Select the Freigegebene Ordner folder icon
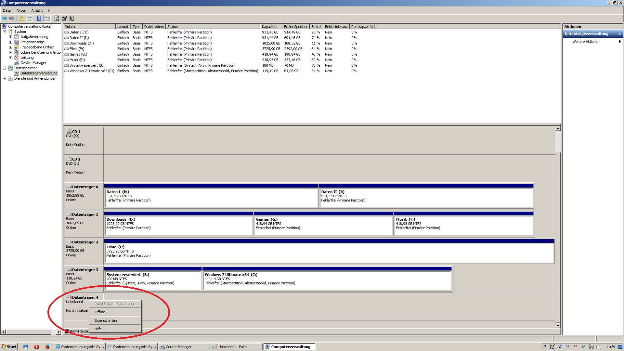This screenshot has height=351, width=624. (17, 47)
